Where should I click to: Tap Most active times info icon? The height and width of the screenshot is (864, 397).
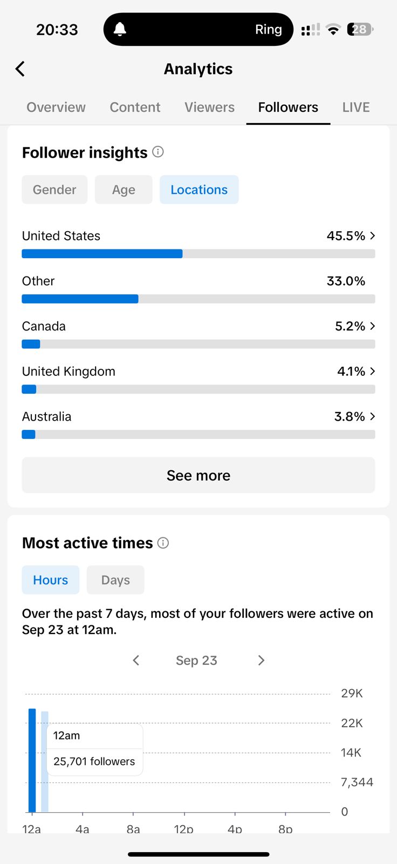point(163,543)
